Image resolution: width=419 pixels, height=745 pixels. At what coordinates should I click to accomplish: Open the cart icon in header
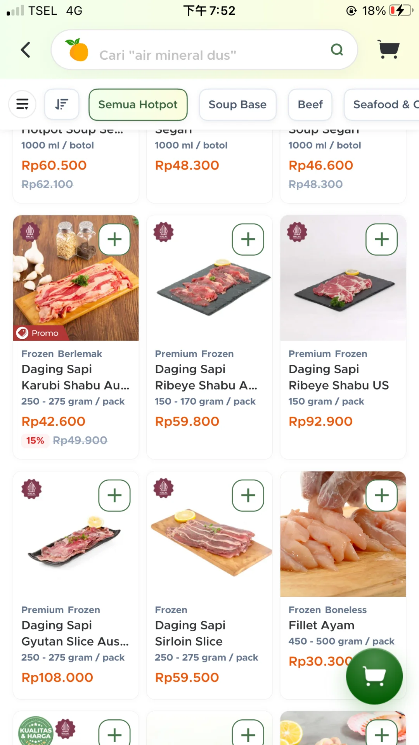[x=388, y=50]
